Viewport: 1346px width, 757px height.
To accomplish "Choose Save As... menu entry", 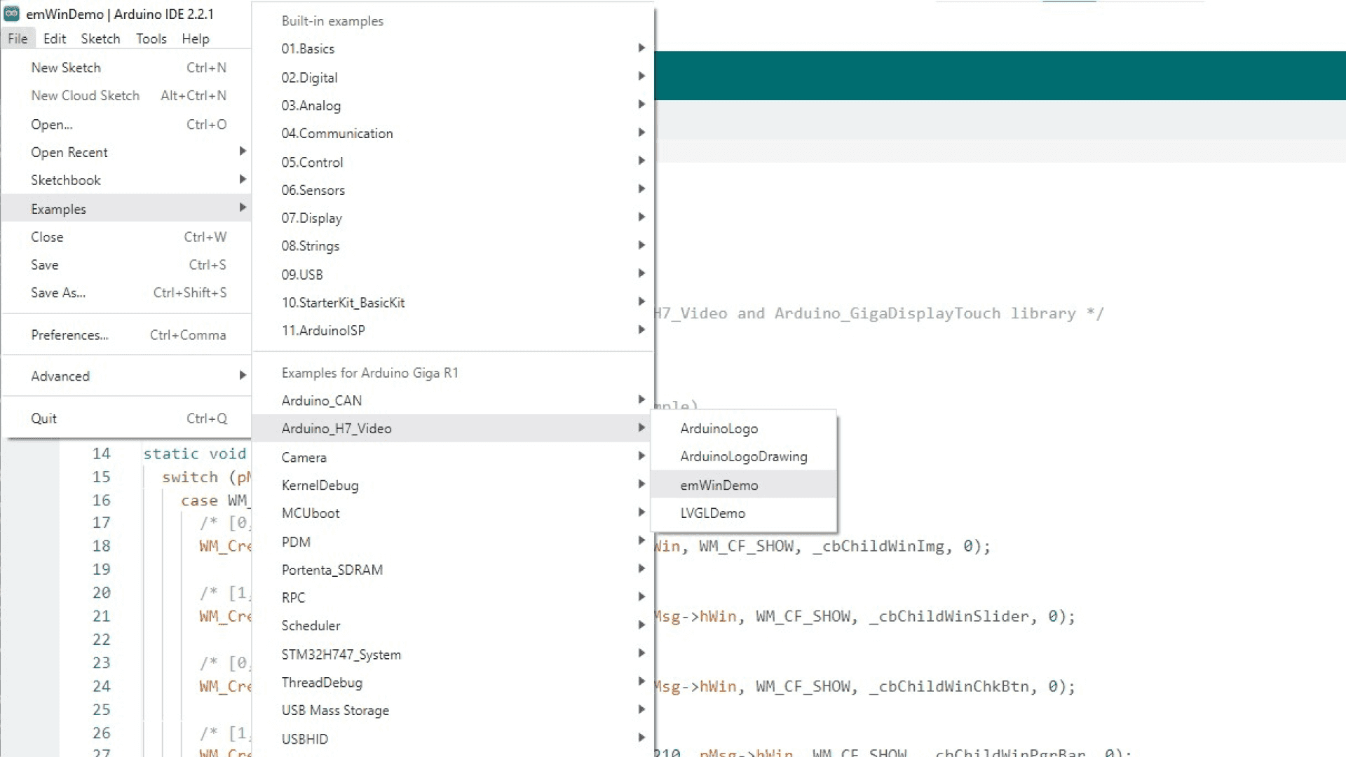I will point(58,292).
